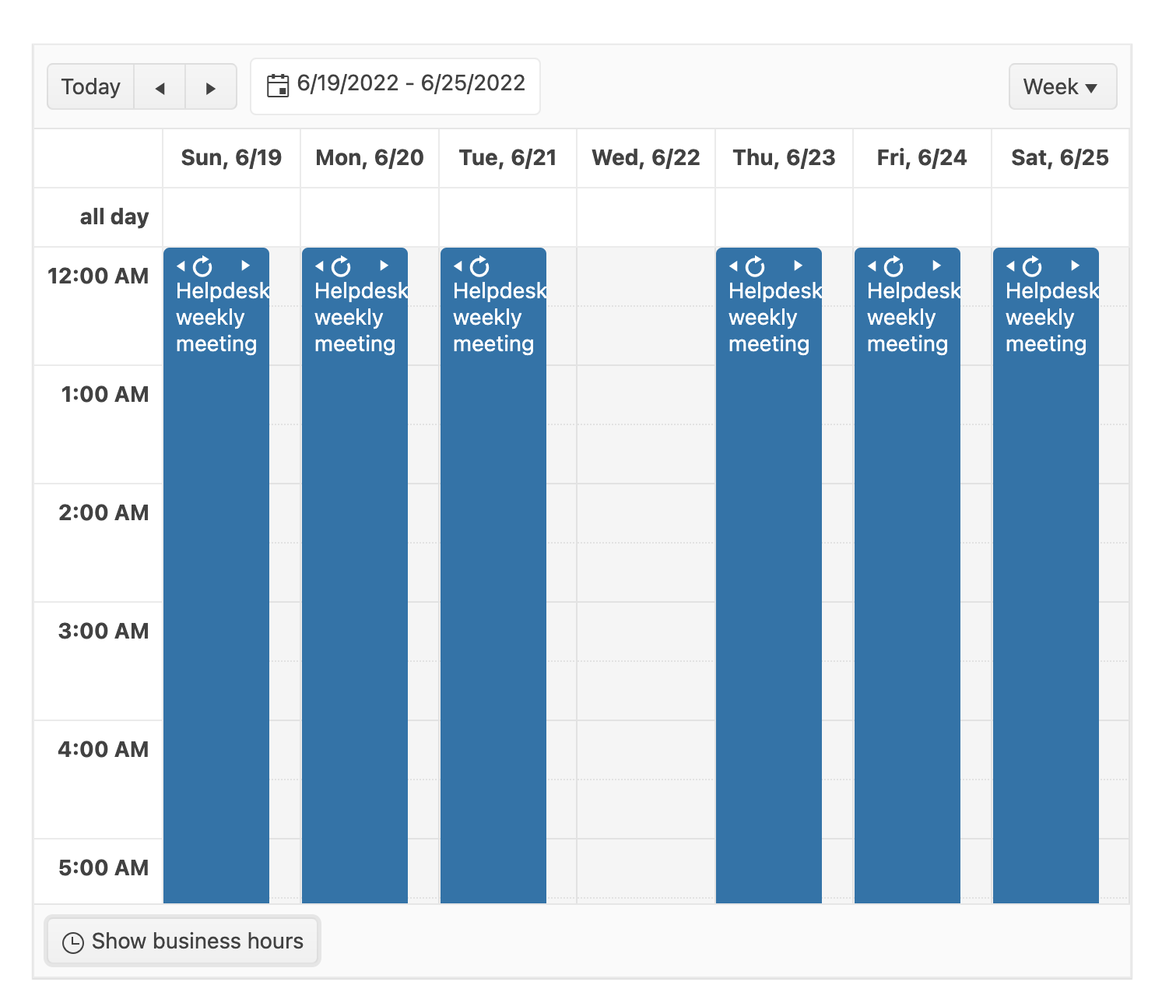Click recurrence icon on Saturday's meeting
This screenshot has height=989, width=1155.
(x=1033, y=267)
